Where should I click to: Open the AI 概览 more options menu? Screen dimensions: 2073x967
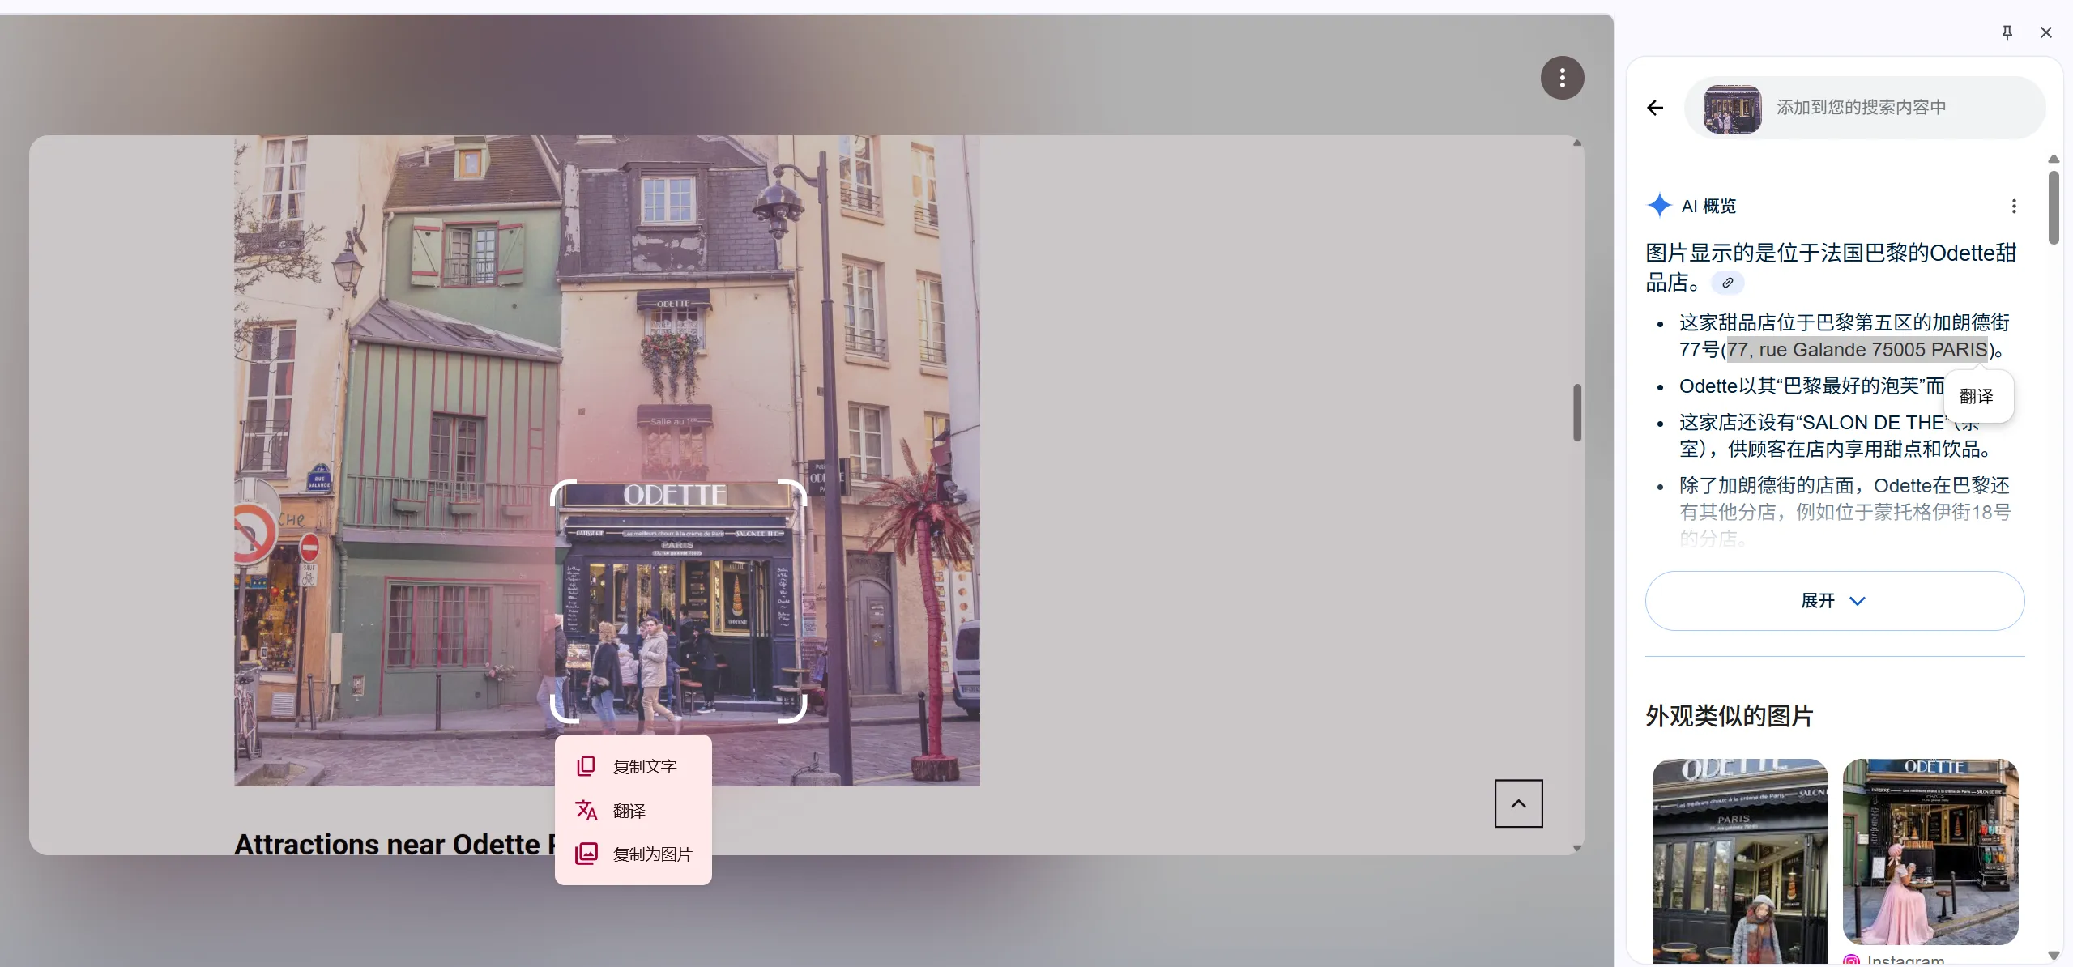coord(2013,207)
